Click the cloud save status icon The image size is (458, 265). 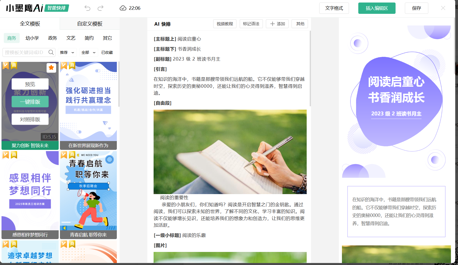[123, 8]
